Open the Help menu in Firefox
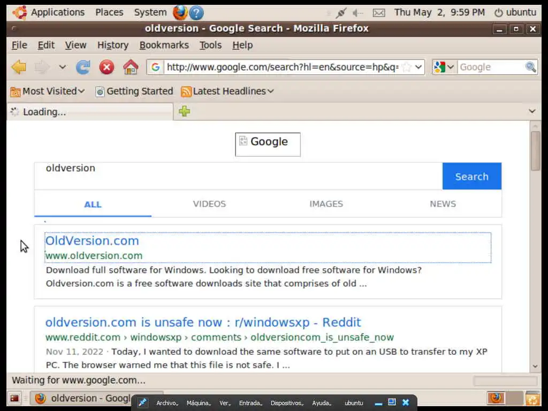 coord(242,45)
